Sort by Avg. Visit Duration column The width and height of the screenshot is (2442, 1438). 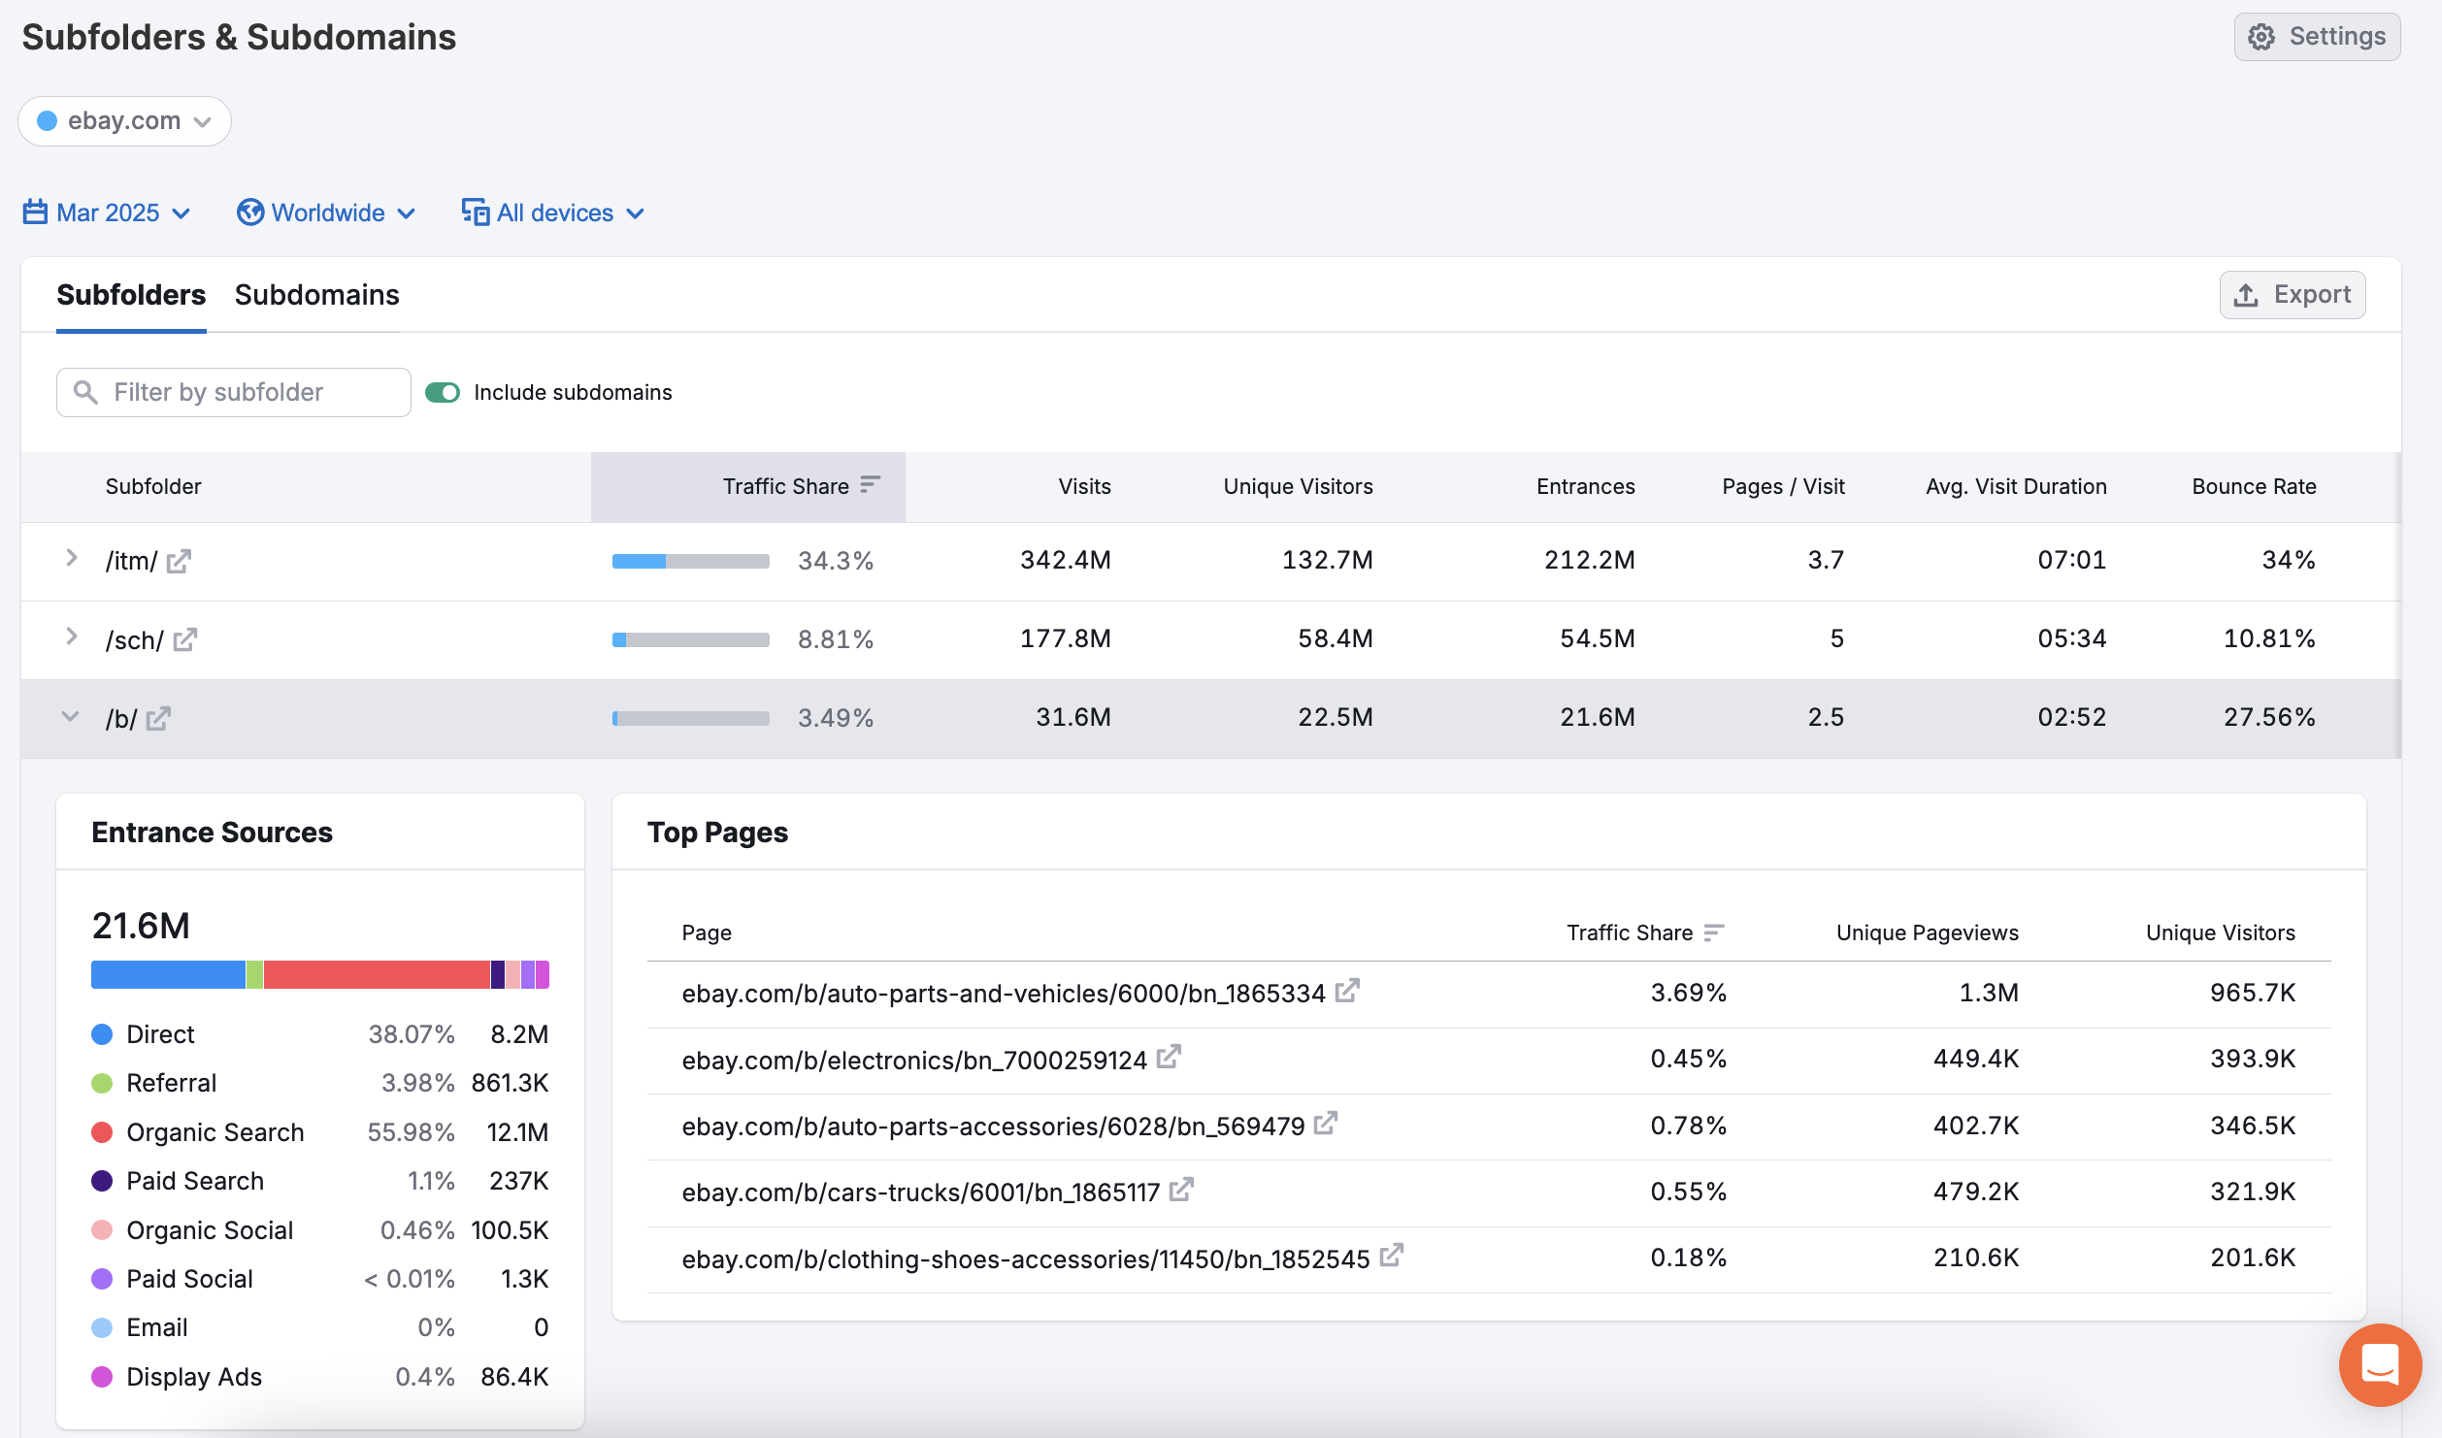pyautogui.click(x=2016, y=486)
